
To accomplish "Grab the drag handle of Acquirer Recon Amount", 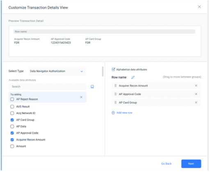I will coord(115,86).
